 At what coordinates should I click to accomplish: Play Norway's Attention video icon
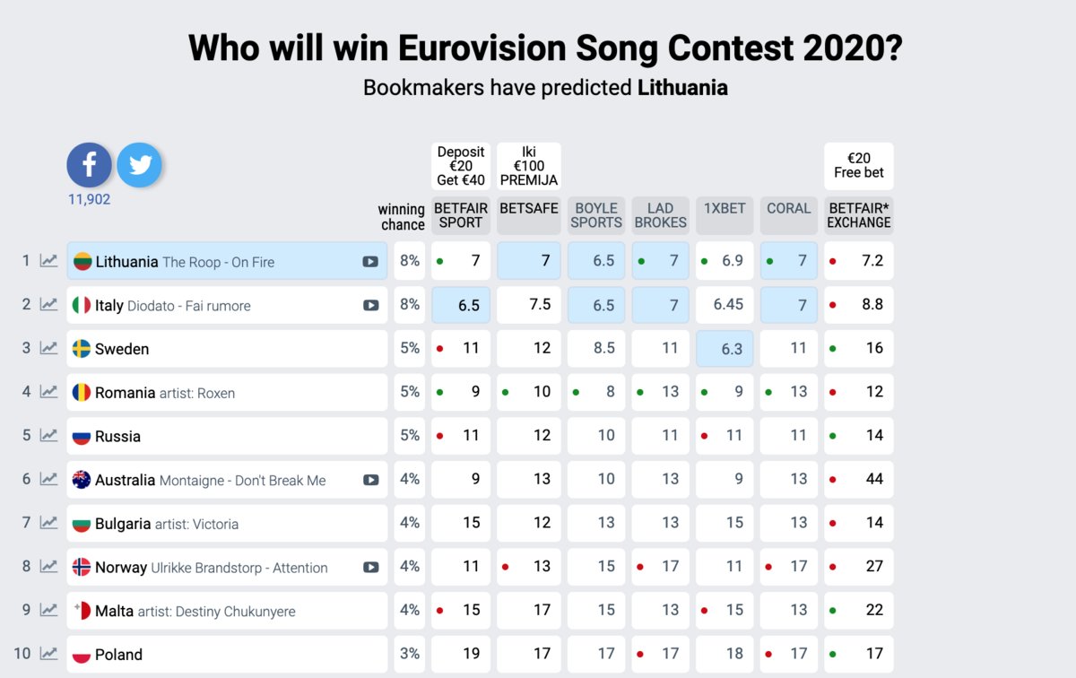coord(370,567)
